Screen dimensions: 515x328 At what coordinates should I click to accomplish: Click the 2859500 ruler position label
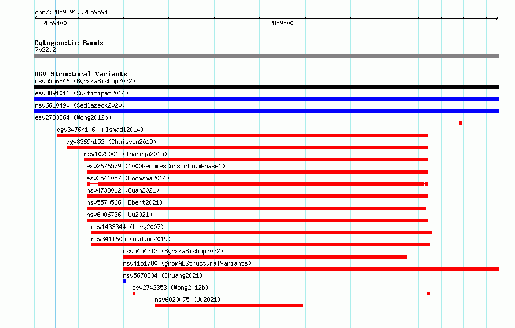click(x=281, y=23)
